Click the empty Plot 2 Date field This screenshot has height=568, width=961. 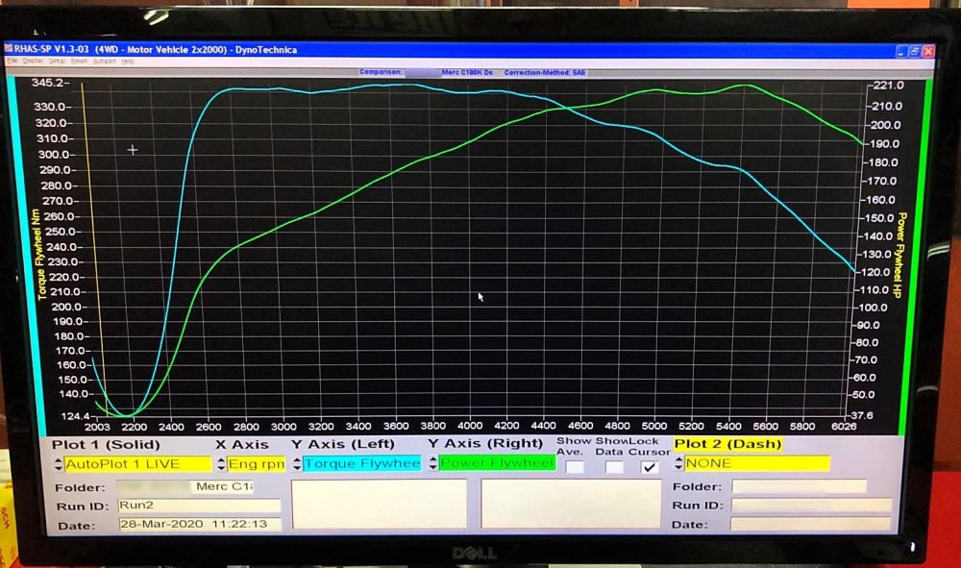click(x=809, y=525)
